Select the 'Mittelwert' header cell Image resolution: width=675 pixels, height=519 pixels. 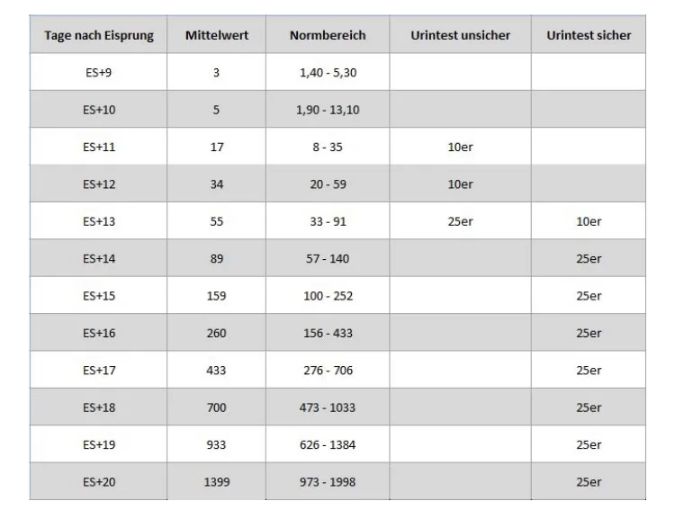(x=217, y=35)
